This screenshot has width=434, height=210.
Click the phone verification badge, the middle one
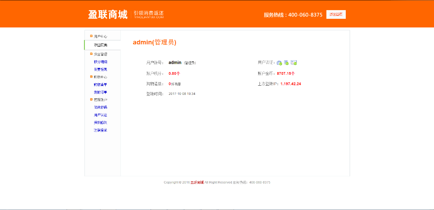pyautogui.click(x=286, y=63)
